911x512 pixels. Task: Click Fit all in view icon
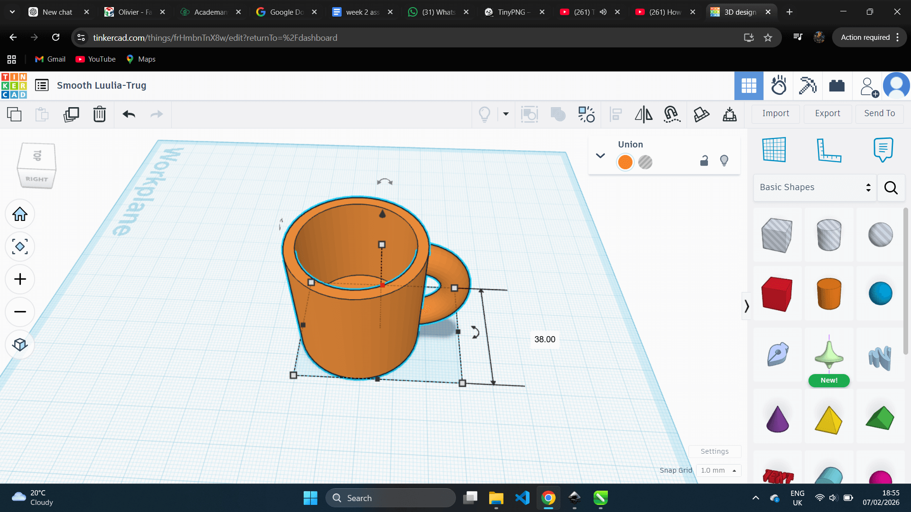coord(20,247)
